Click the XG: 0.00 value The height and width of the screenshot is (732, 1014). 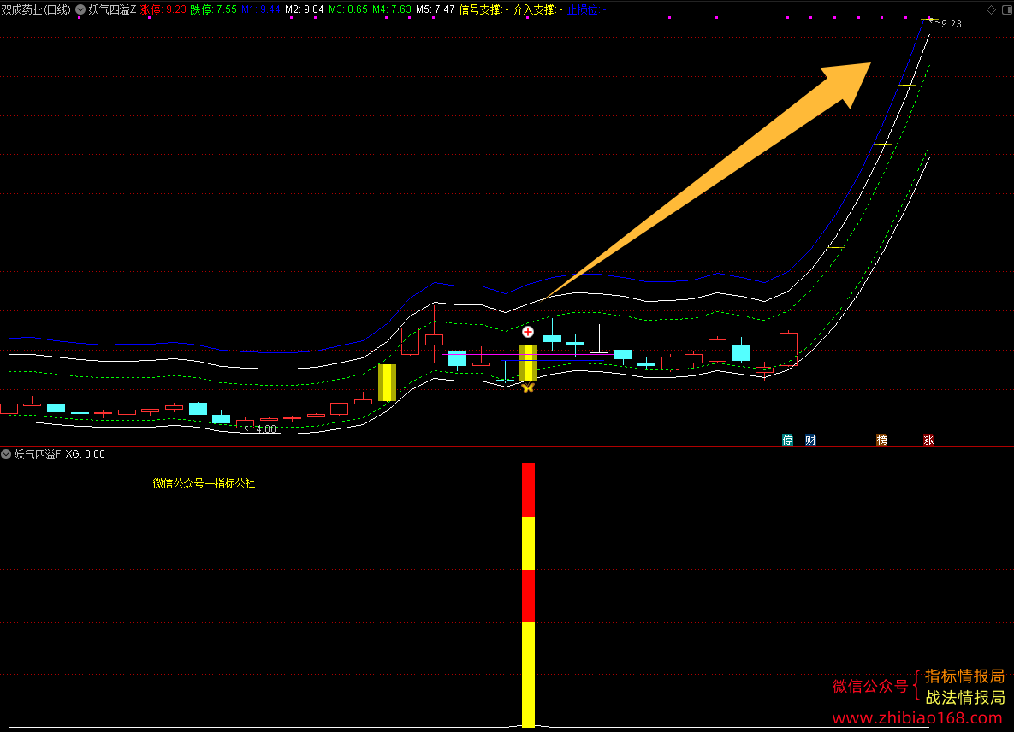(x=86, y=454)
